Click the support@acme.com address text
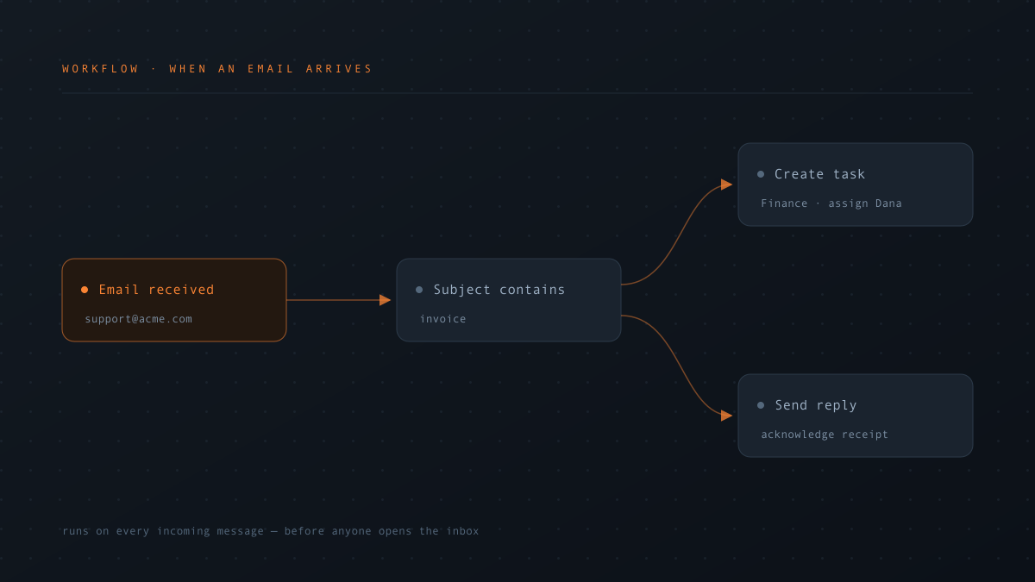Viewport: 1035px width, 582px height. [138, 319]
